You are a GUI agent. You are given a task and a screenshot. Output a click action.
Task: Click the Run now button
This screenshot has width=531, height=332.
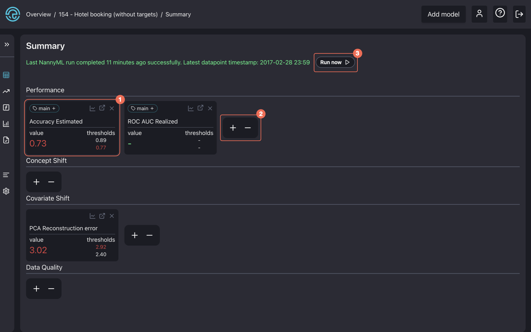click(x=335, y=62)
